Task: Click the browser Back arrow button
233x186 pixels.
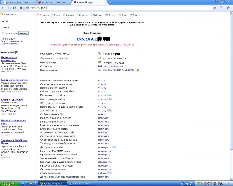Action: click(x=3, y=8)
